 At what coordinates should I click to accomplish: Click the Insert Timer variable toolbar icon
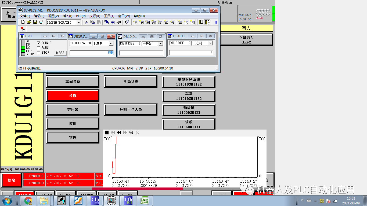pos(154,23)
